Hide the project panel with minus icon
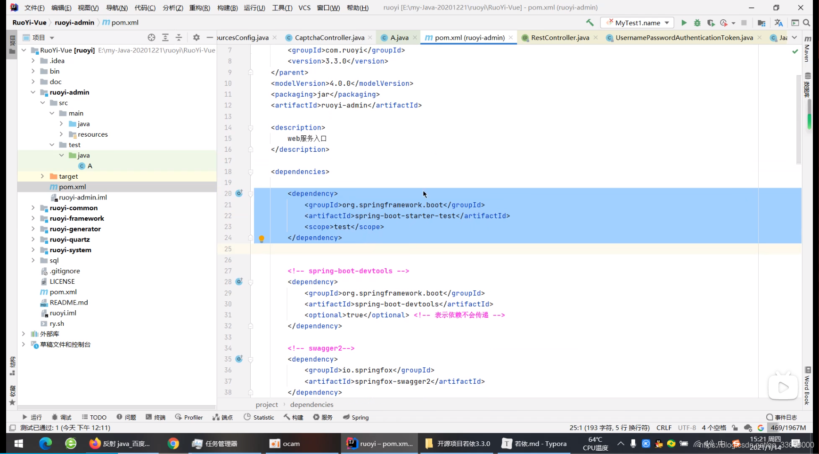Screen dimensions: 819x454 tap(210, 37)
